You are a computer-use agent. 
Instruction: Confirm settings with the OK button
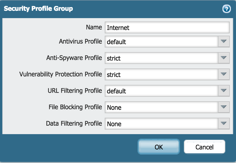[x=158, y=147]
